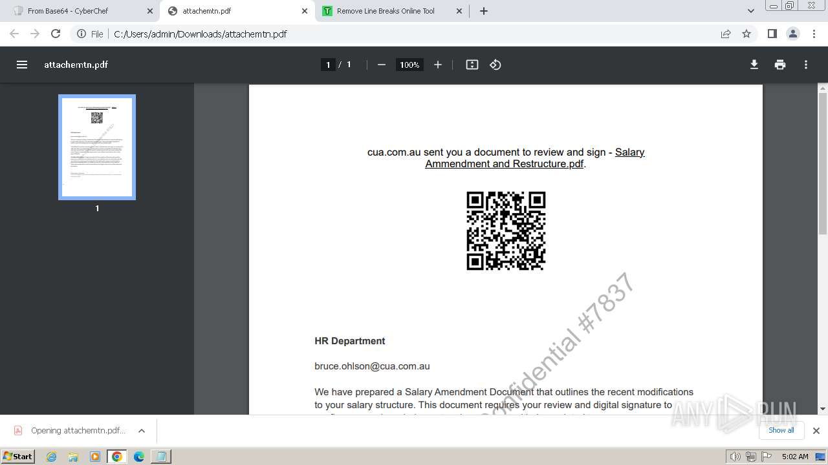Open the Salary Ammendment and Restructure.pdf link
Image resolution: width=828 pixels, height=465 pixels.
coord(535,158)
